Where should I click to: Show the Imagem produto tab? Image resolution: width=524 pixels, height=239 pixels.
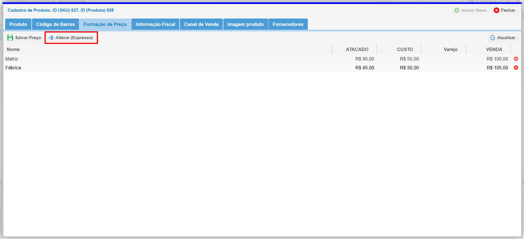click(246, 24)
